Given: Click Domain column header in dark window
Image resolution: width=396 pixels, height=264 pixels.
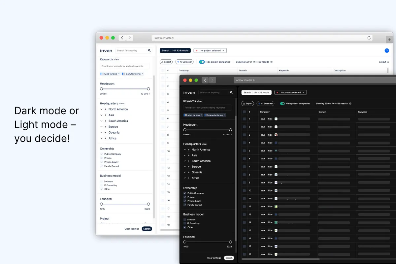Looking at the screenshot, I should [322, 112].
